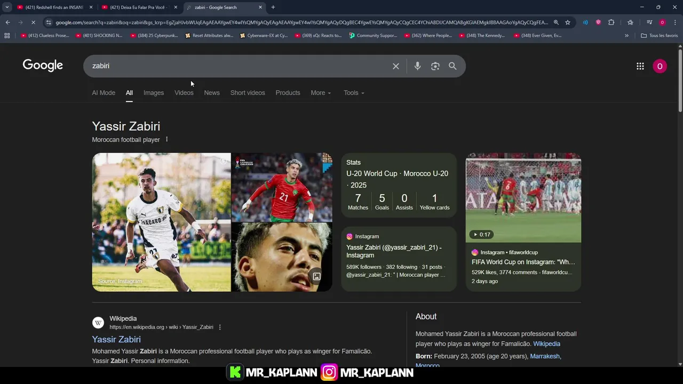Image resolution: width=683 pixels, height=384 pixels.
Task: Select News search tab
Action: (x=212, y=93)
